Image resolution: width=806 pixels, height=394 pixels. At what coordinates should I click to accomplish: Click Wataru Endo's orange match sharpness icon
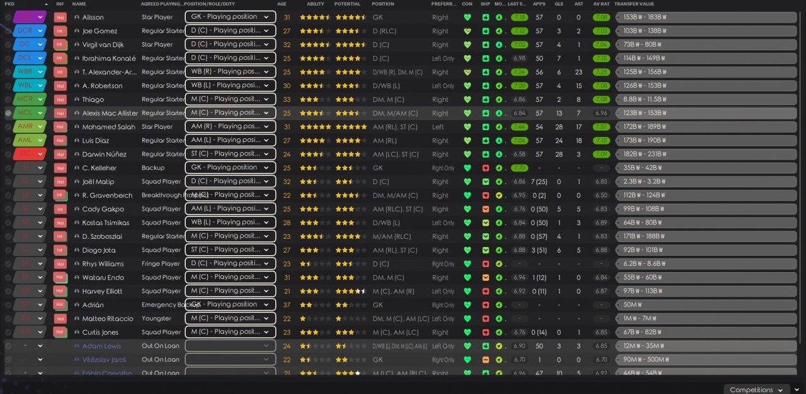tap(485, 278)
